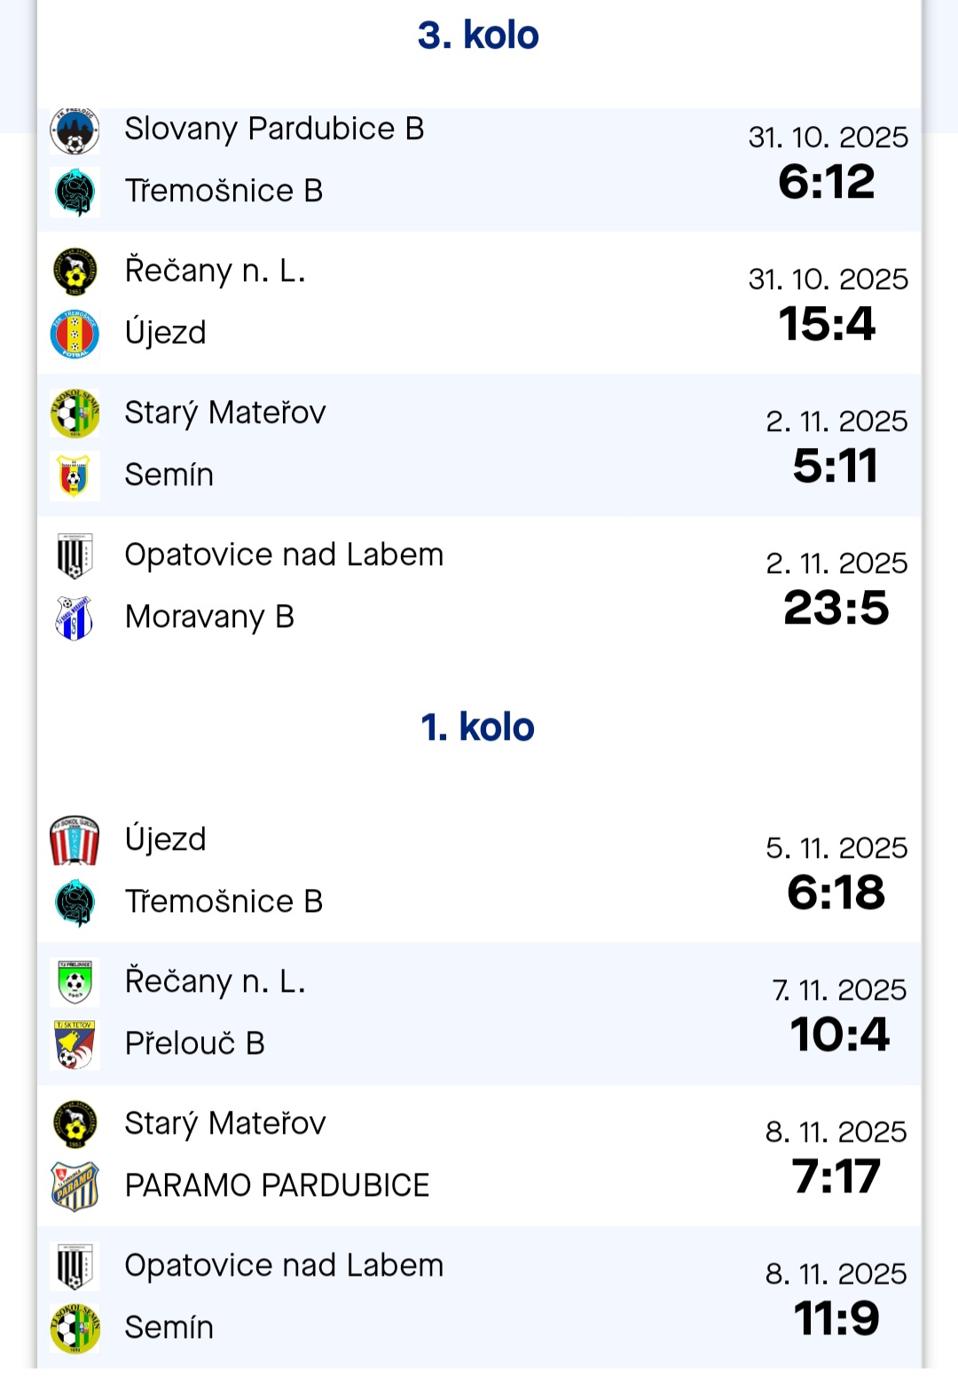
Task: Tap Semín logo in the 5:11 match
Action: 75,476
